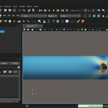The width and height of the screenshot is (108, 108).
Task: Click the Zoom to data icon
Action: pos(90,16)
